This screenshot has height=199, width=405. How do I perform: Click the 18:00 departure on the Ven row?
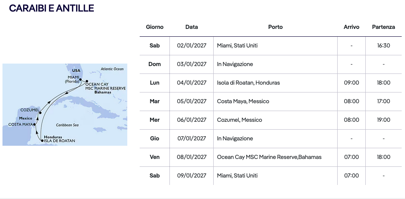coord(384,157)
